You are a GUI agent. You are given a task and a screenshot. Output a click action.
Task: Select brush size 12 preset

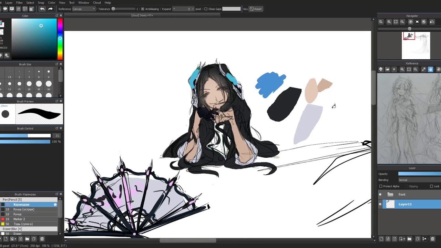point(9,85)
